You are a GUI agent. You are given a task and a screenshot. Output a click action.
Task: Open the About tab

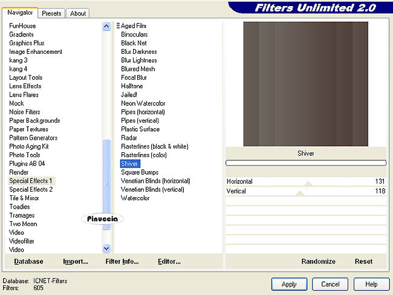point(78,13)
